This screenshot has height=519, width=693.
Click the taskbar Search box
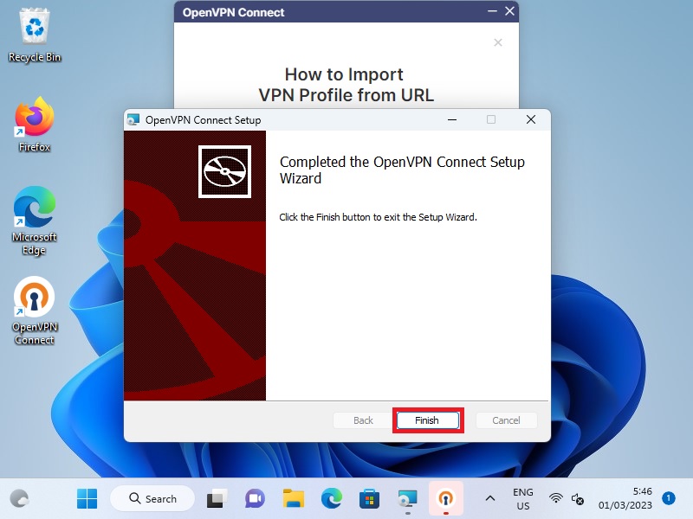tap(152, 498)
